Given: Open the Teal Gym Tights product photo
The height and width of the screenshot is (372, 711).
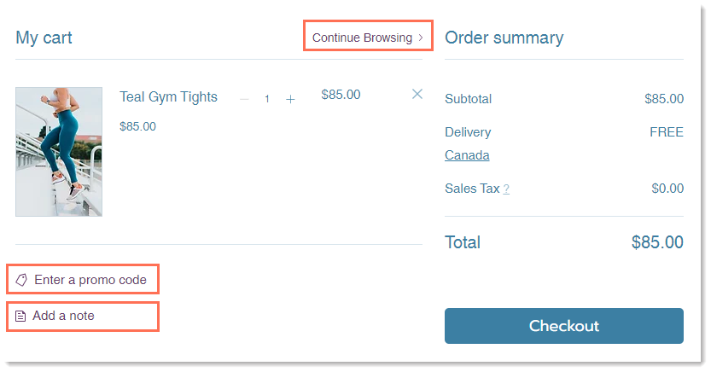Looking at the screenshot, I should [x=59, y=152].
